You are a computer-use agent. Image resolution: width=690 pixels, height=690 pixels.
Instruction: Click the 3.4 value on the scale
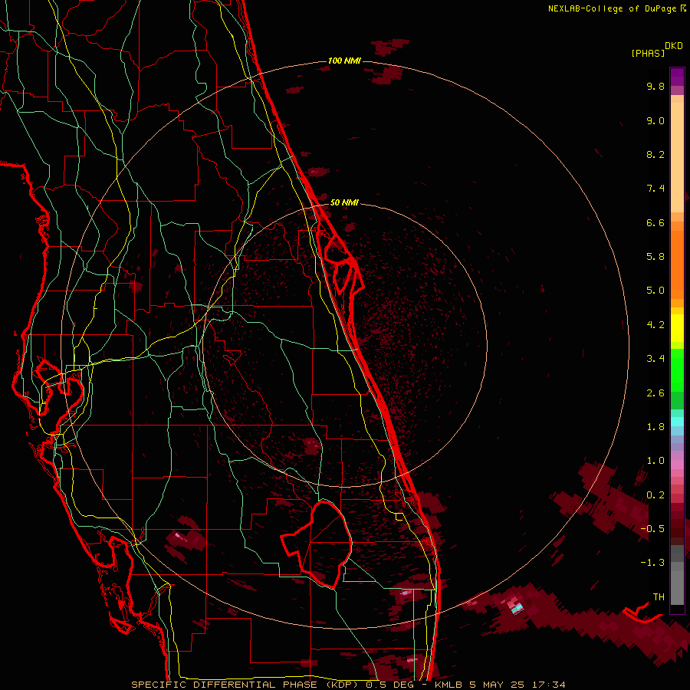pyautogui.click(x=655, y=359)
